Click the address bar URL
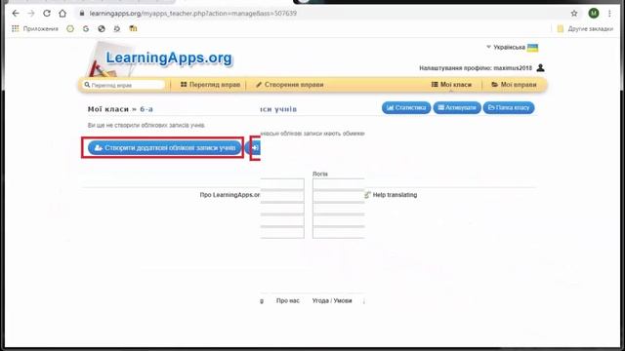The height and width of the screenshot is (351, 625). tap(193, 13)
